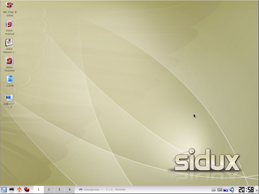This screenshot has width=259, height=194.
Task: Activate the Konsole taskbar entry
Action: click(102, 190)
